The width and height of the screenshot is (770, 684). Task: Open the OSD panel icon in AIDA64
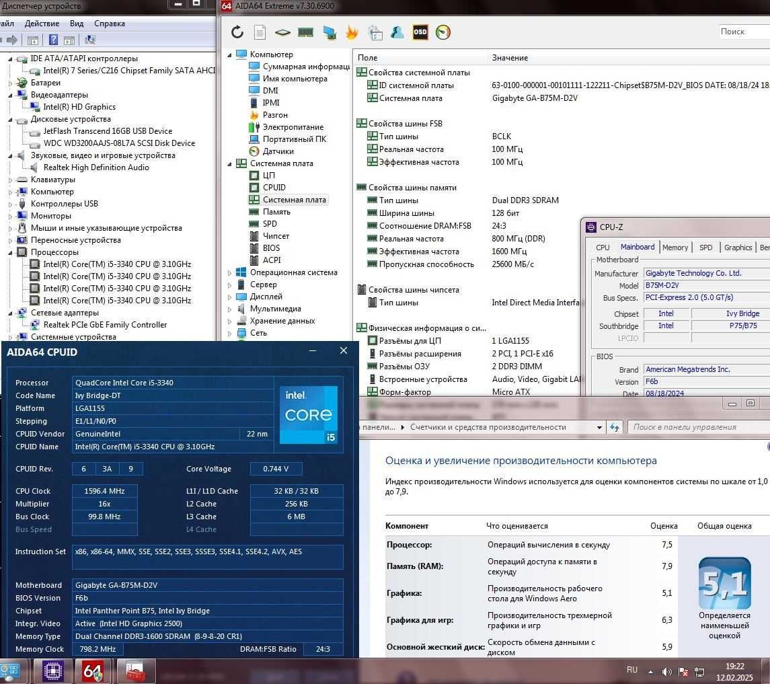[x=420, y=32]
